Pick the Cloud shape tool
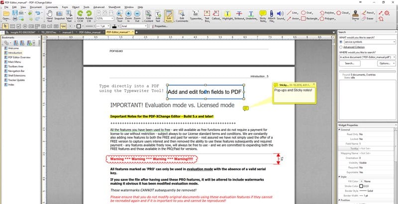 (x=343, y=12)
